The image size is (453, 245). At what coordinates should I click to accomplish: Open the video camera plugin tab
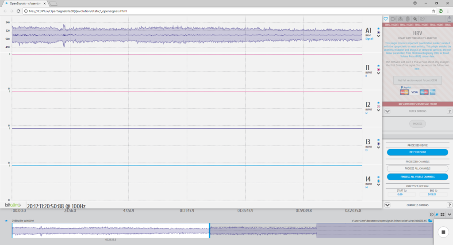click(x=393, y=19)
